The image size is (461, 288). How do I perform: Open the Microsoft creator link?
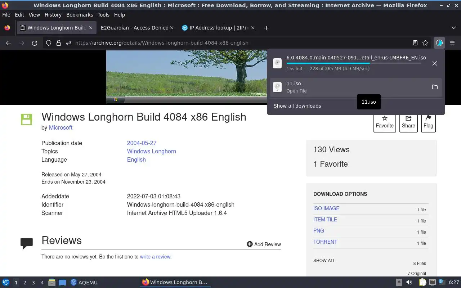point(61,127)
